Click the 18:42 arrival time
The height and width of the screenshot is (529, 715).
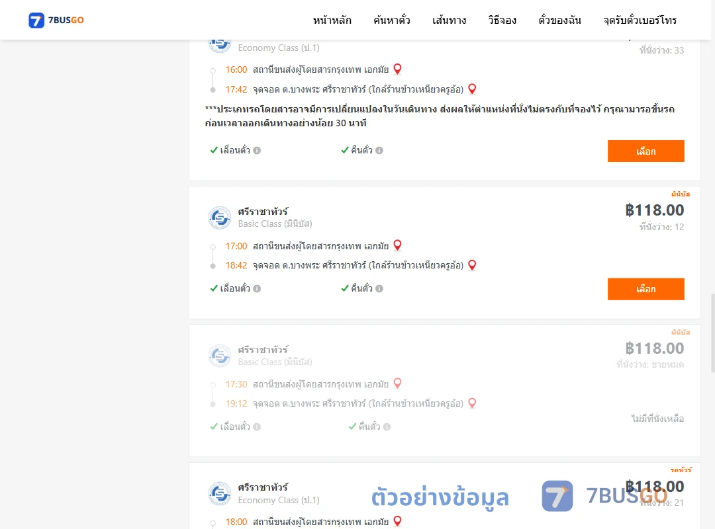[236, 265]
